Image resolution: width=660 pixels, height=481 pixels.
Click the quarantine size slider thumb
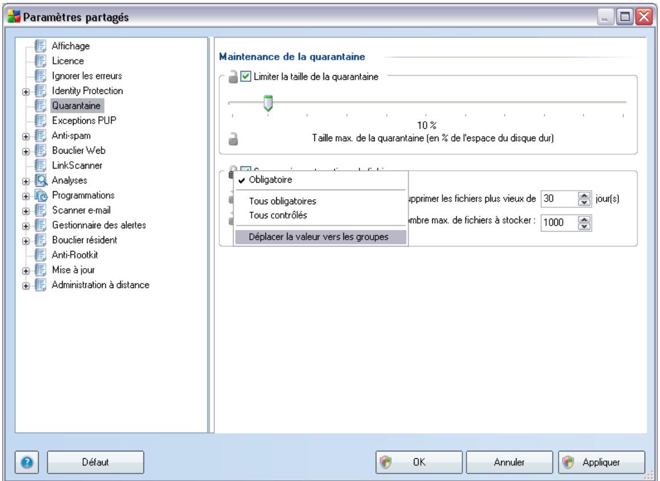(x=268, y=103)
